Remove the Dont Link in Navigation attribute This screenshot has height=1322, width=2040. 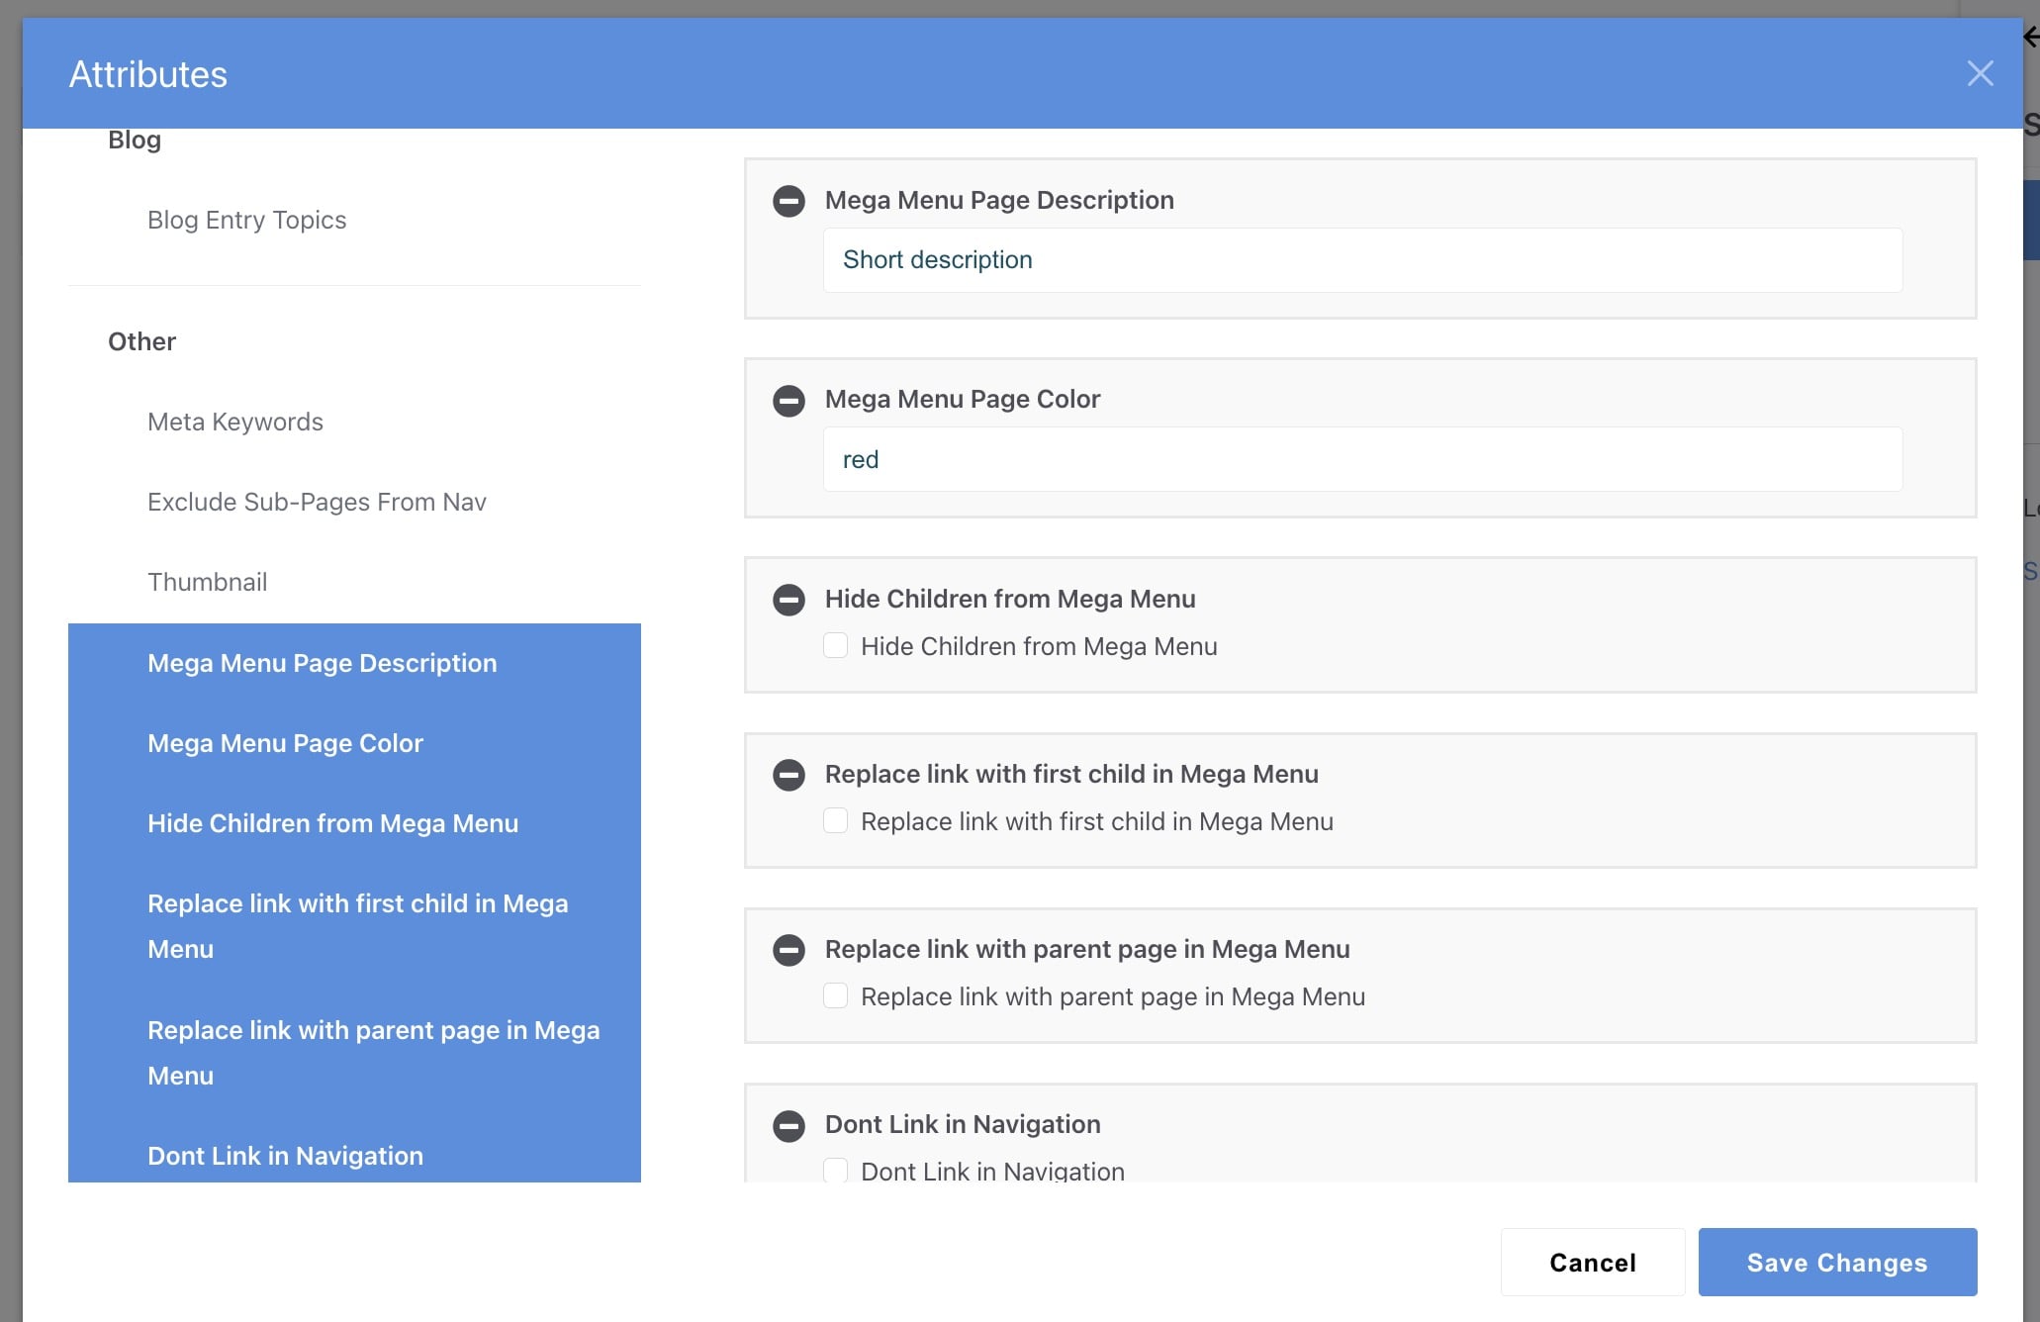point(788,1125)
